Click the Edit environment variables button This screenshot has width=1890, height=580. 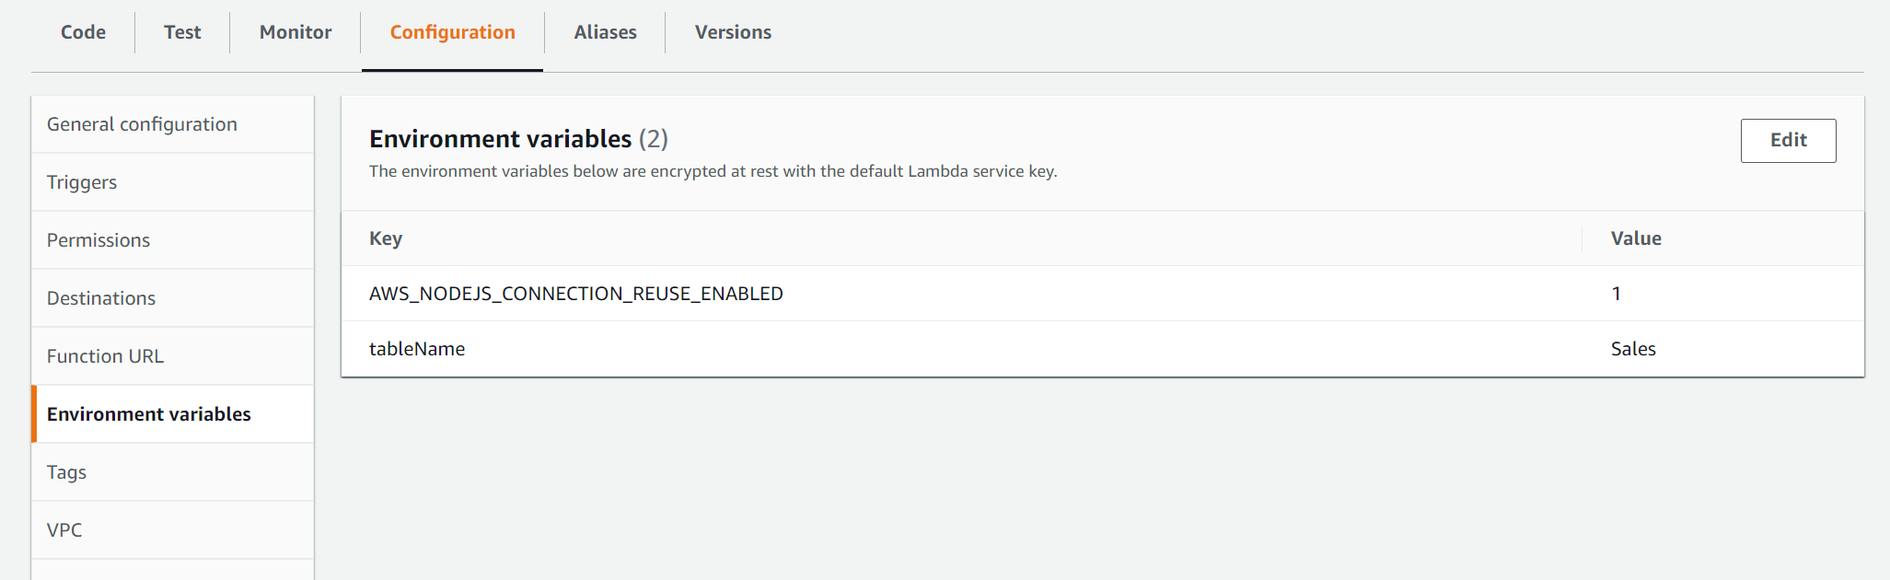click(1787, 140)
